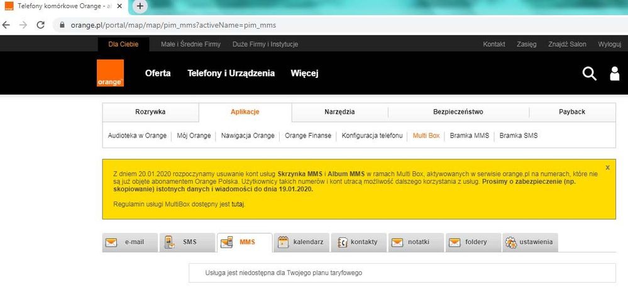Viewport: 628px width, 287px height.
Task: Click 'Usługa jest niedostępna dla Twojego planu taryfowego' text
Action: coord(284,273)
